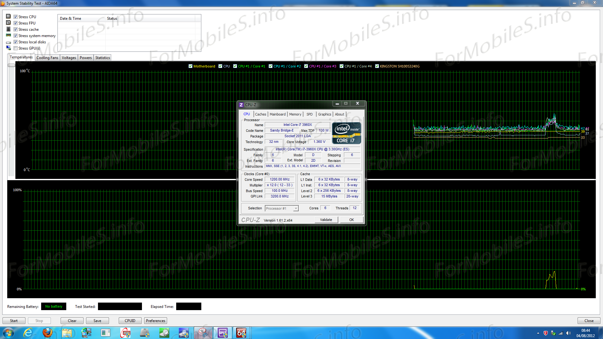Hide the KINGSTON SH100S3240G temperature line
The height and width of the screenshot is (339, 603).
[377, 66]
